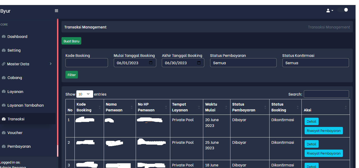Image resolution: width=359 pixels, height=168 pixels.
Task: Click the Master Data link icon
Action: coord(3,64)
